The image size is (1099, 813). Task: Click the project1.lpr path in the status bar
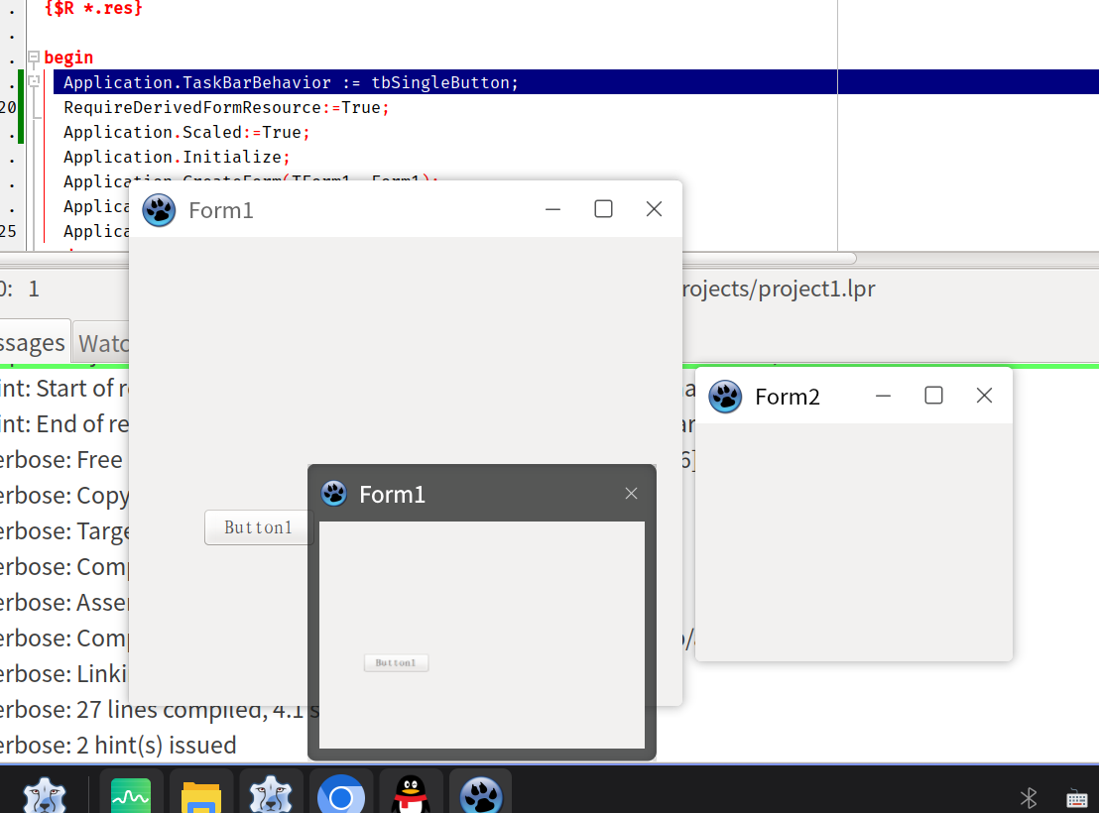pos(779,289)
